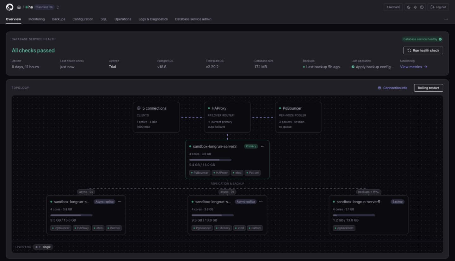Click the lightning bolt icon
Image resolution: width=455 pixels, height=261 pixels.
click(x=415, y=7)
